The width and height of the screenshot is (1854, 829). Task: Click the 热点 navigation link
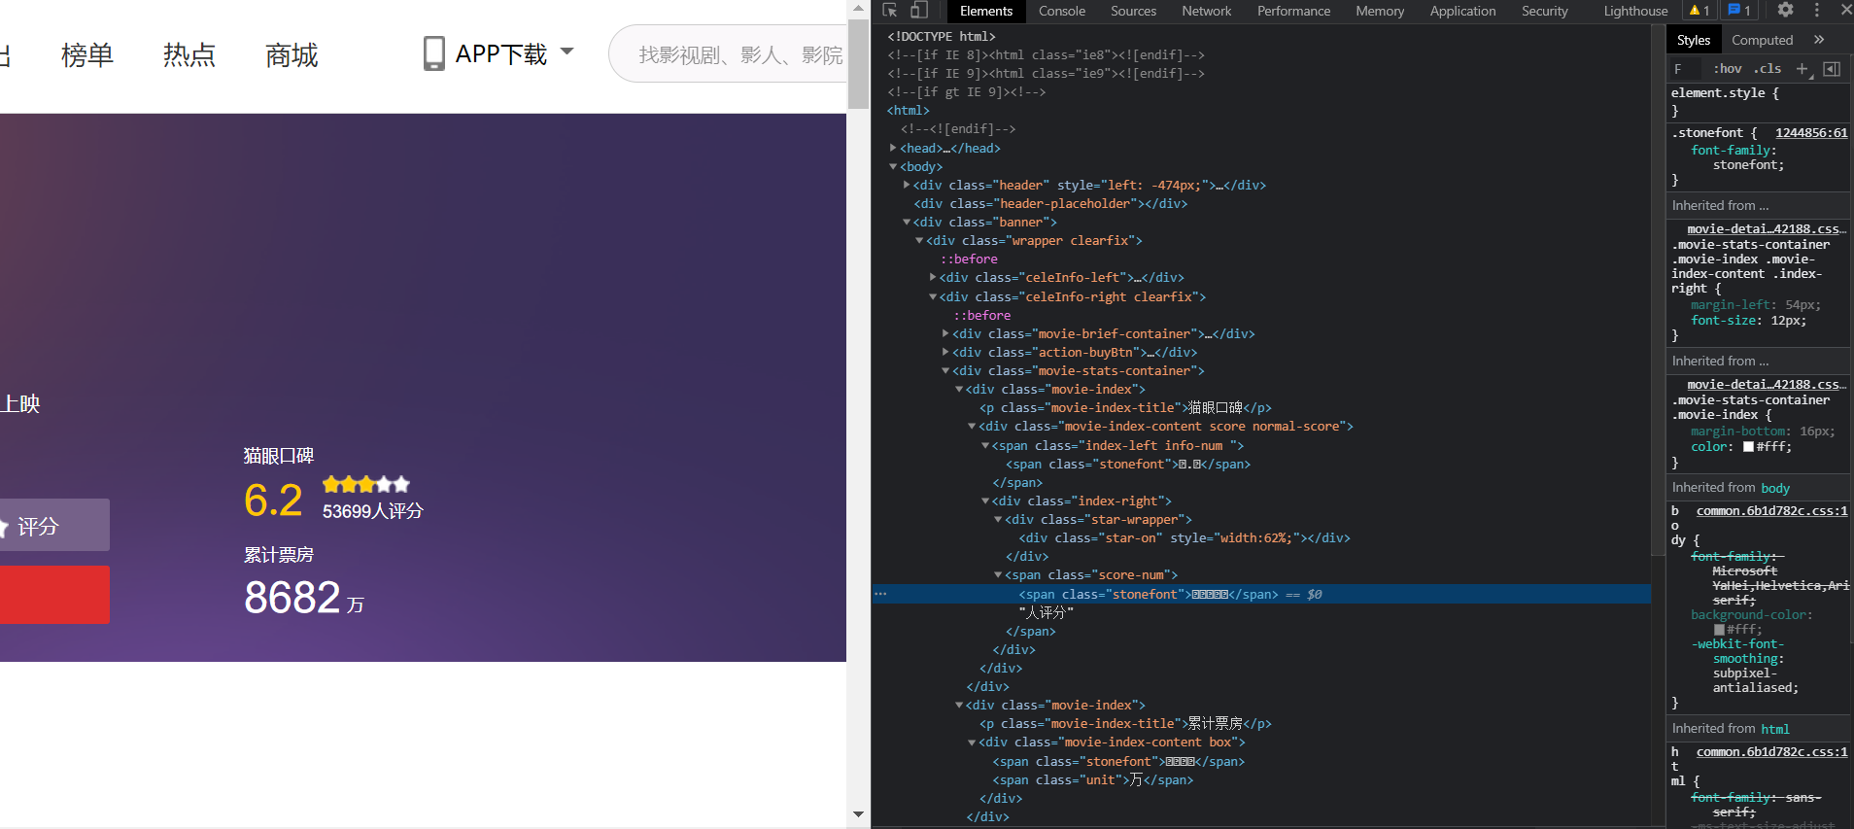[x=189, y=55]
